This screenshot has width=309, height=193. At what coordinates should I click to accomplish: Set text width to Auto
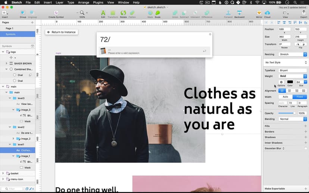(285, 97)
